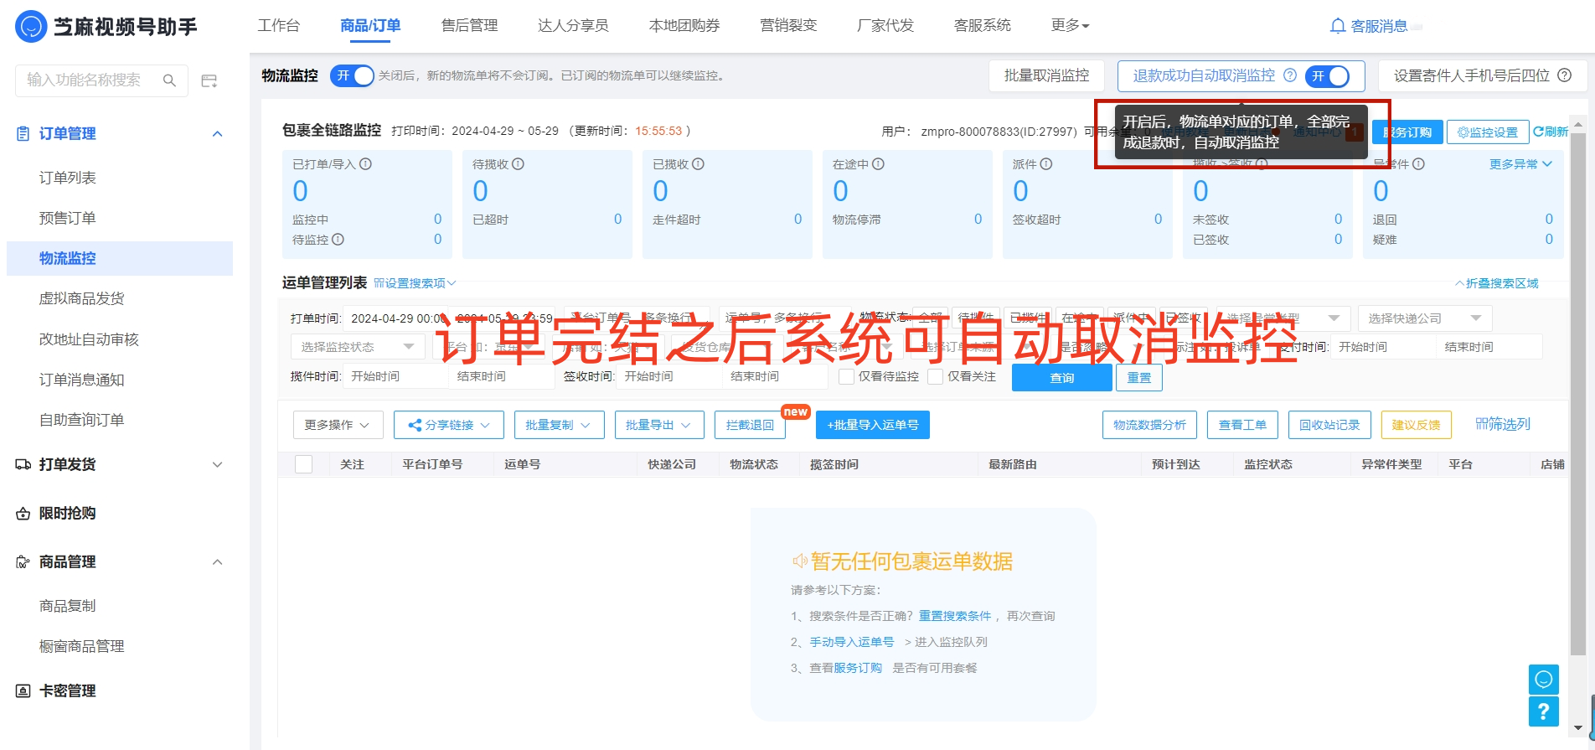The height and width of the screenshot is (750, 1595).
Task: Click the vertical scrollbar down arrow
Action: tap(1578, 728)
